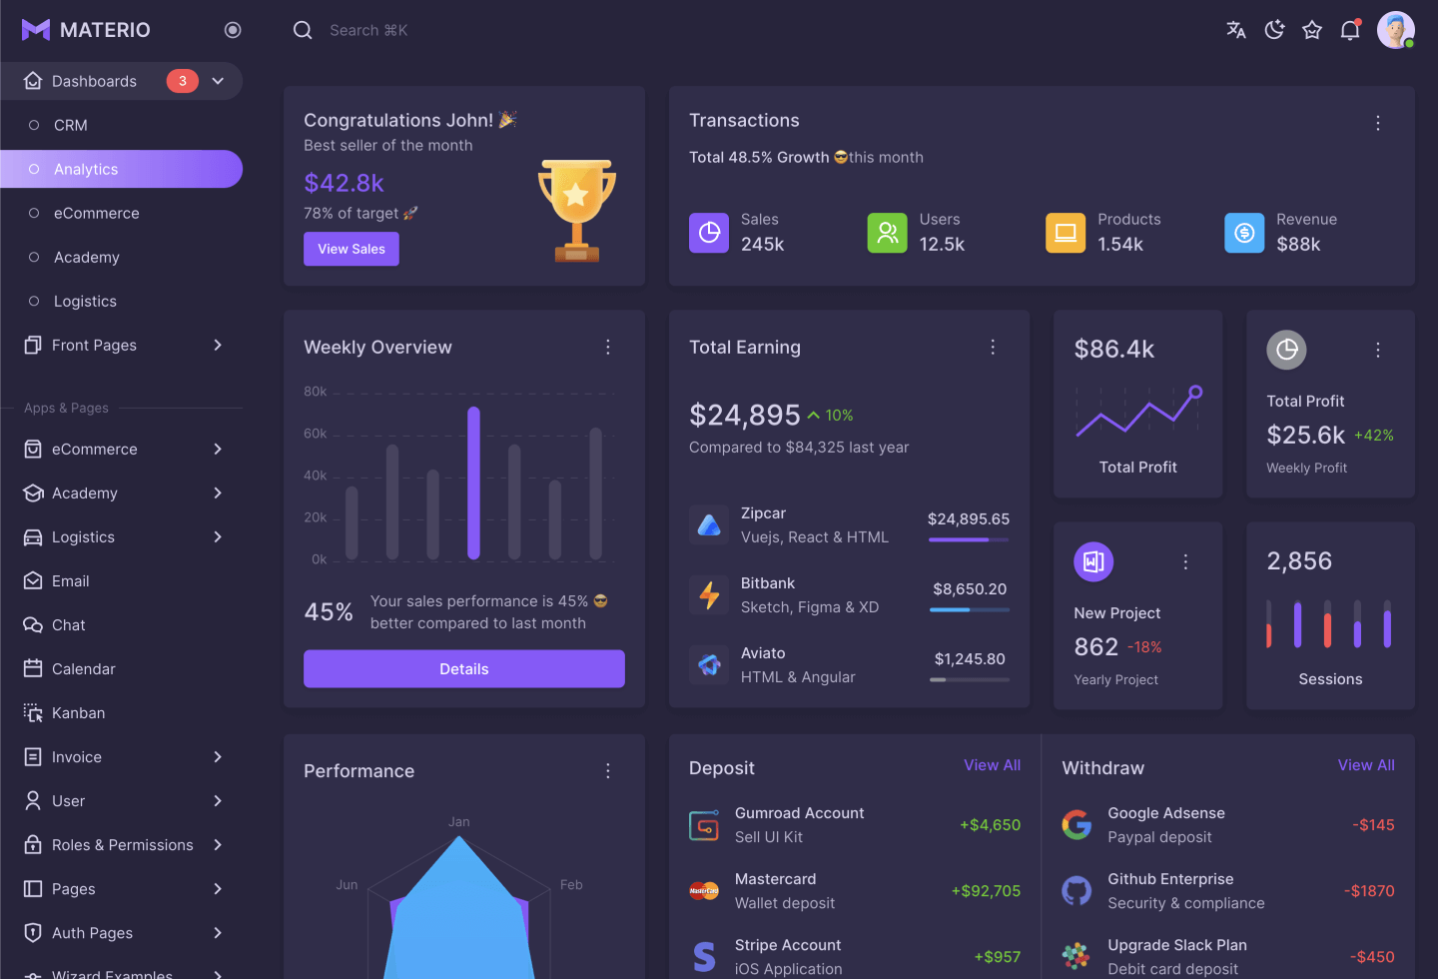Click the Kanban board icon
1438x979 pixels.
pos(33,712)
